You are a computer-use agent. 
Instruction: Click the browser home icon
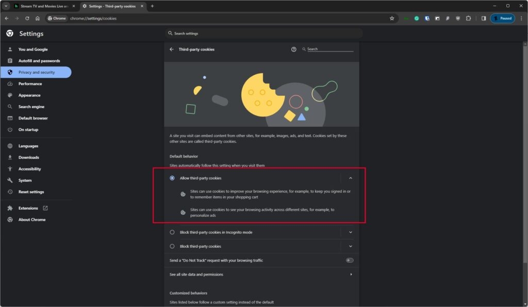[37, 19]
